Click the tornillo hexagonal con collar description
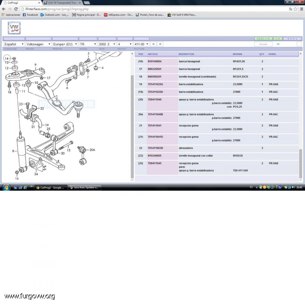The width and height of the screenshot is (305, 304). point(196,156)
